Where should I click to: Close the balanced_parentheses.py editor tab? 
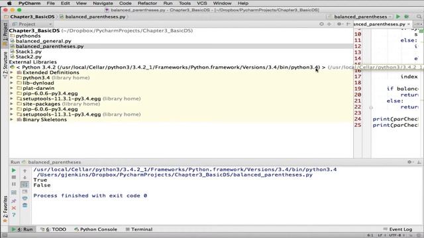[x=409, y=24]
